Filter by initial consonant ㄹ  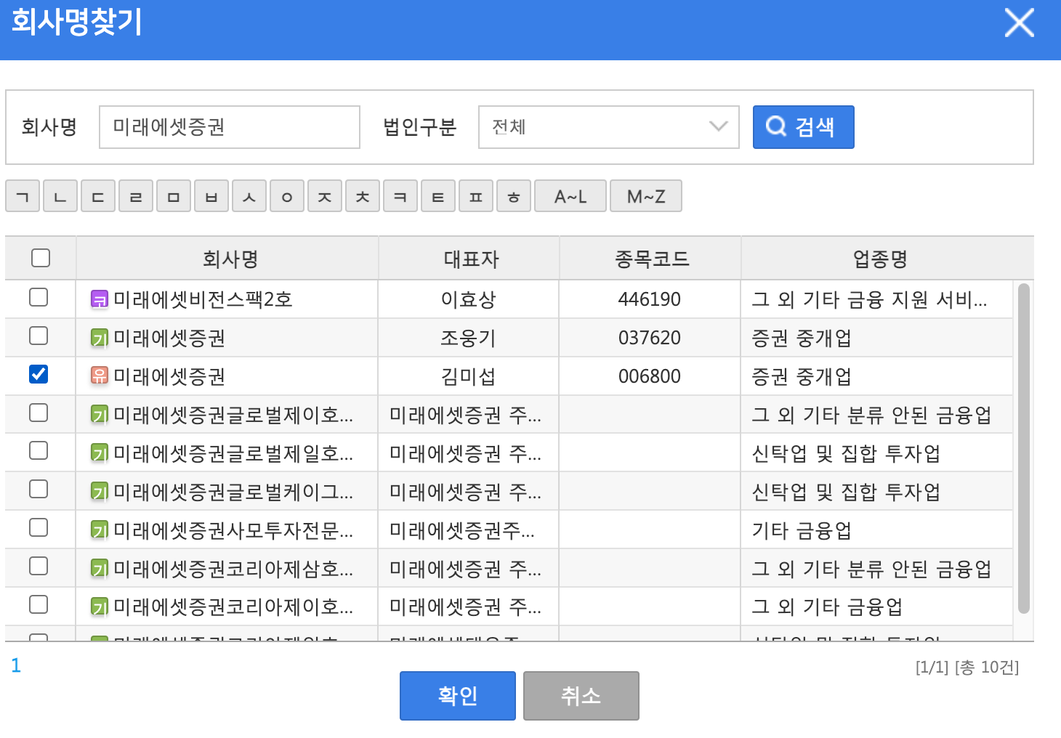pyautogui.click(x=136, y=196)
